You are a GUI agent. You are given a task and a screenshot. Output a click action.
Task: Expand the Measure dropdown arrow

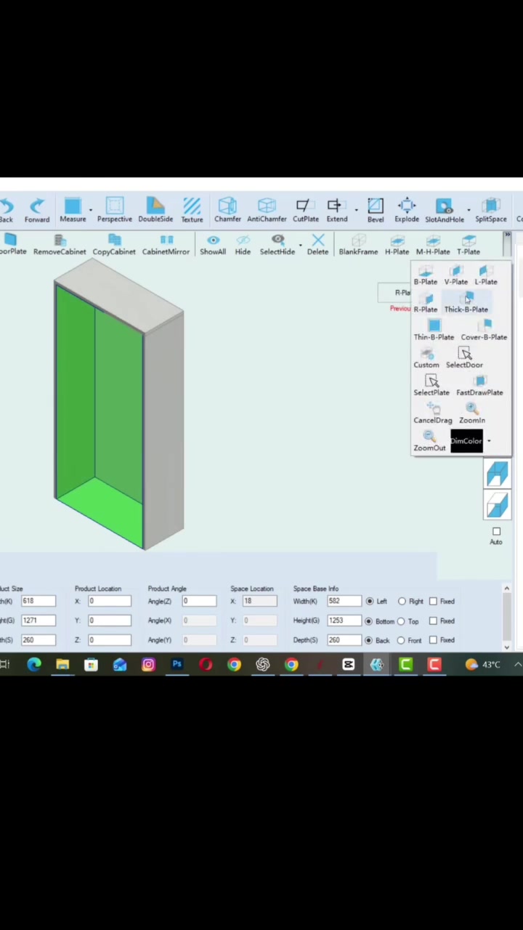tap(91, 210)
